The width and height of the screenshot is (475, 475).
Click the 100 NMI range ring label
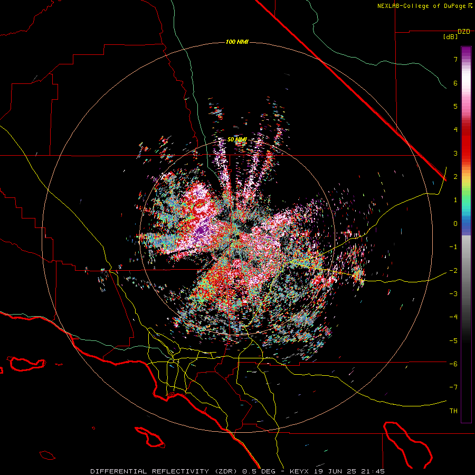coord(237,42)
